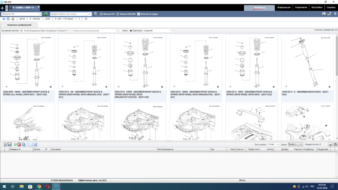Click the printer icon in toolbar
338x190 pixels.
point(329,14)
